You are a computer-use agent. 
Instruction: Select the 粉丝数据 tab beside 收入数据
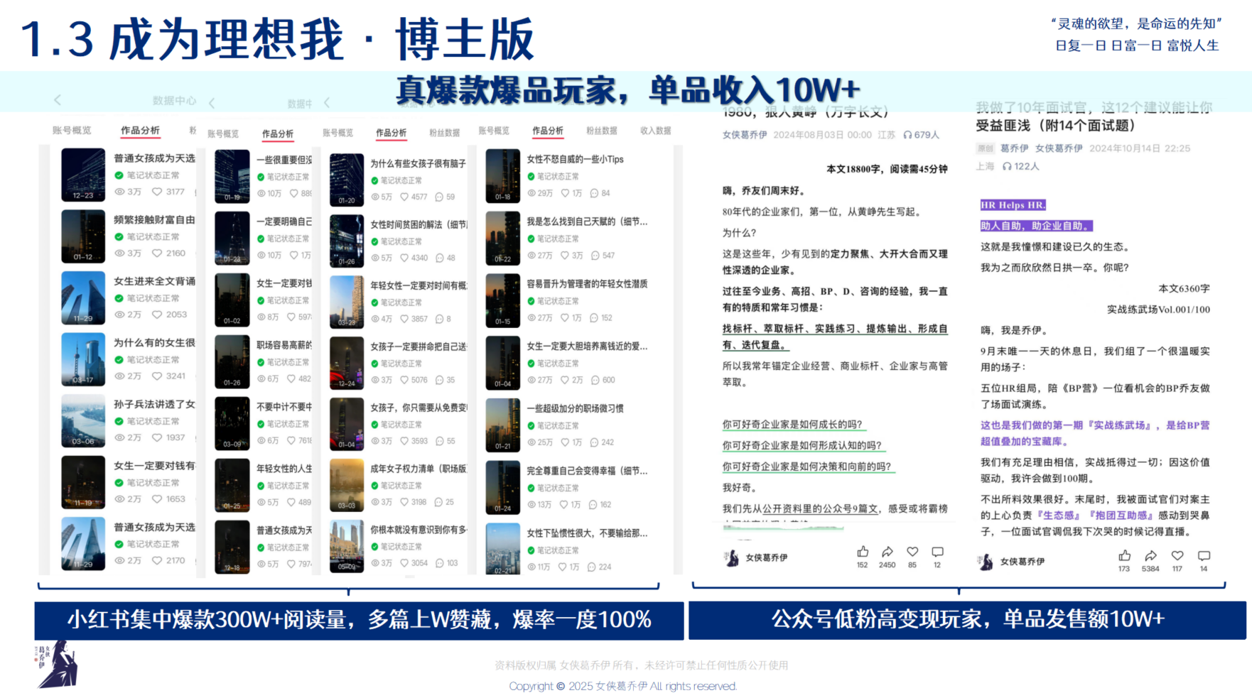(601, 131)
